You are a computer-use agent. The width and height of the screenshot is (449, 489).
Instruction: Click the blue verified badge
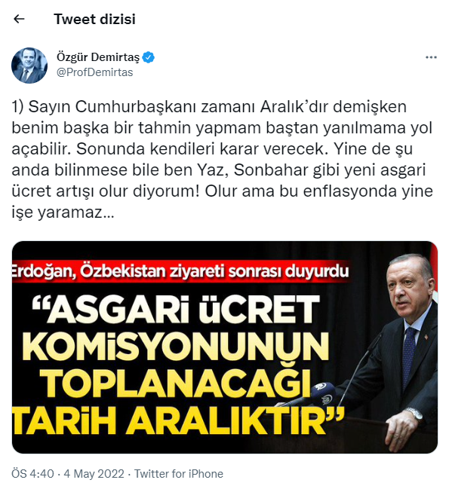(x=149, y=57)
